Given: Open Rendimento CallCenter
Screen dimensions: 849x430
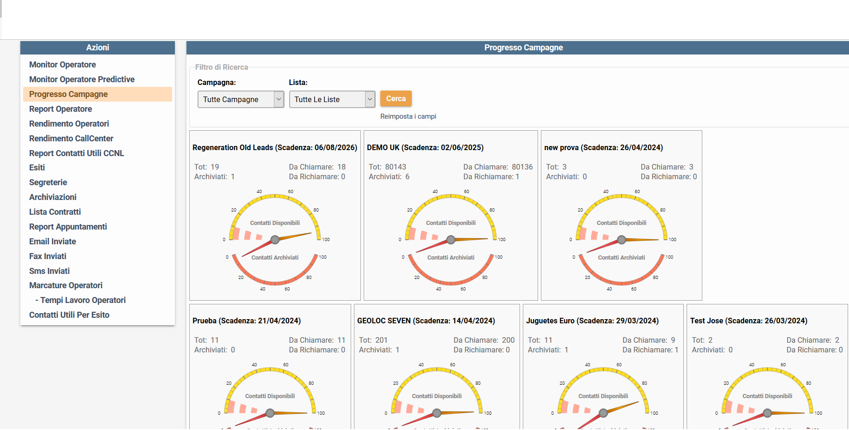Looking at the screenshot, I should pos(71,139).
